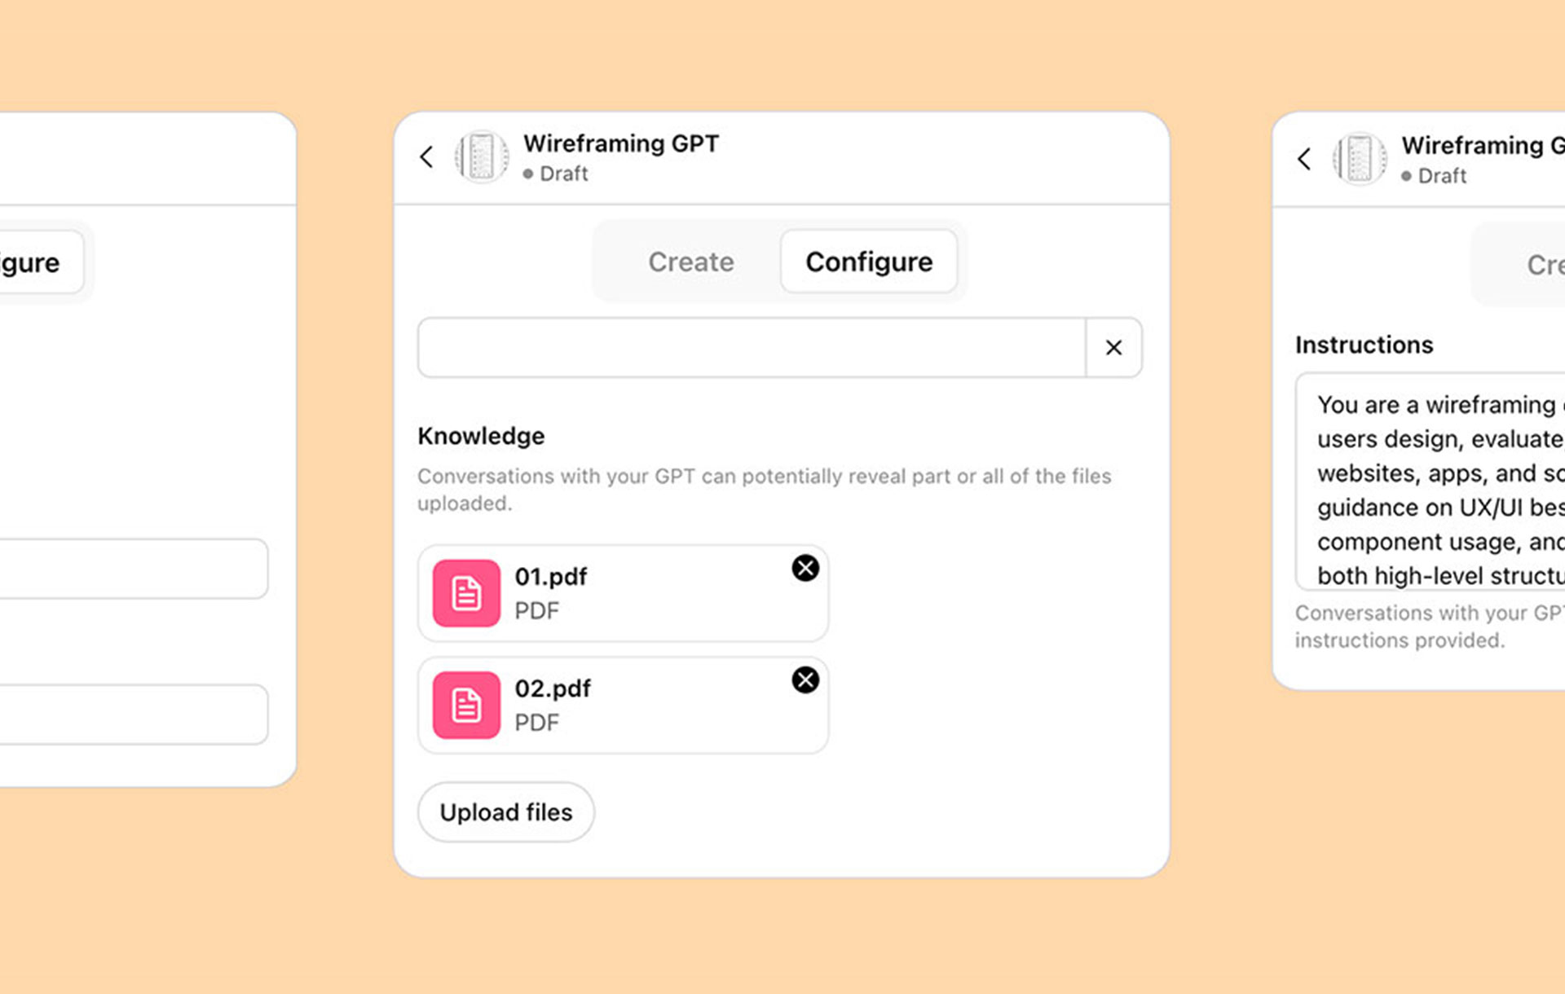Click Upload files button
Image resolution: width=1565 pixels, height=994 pixels.
pos(506,812)
